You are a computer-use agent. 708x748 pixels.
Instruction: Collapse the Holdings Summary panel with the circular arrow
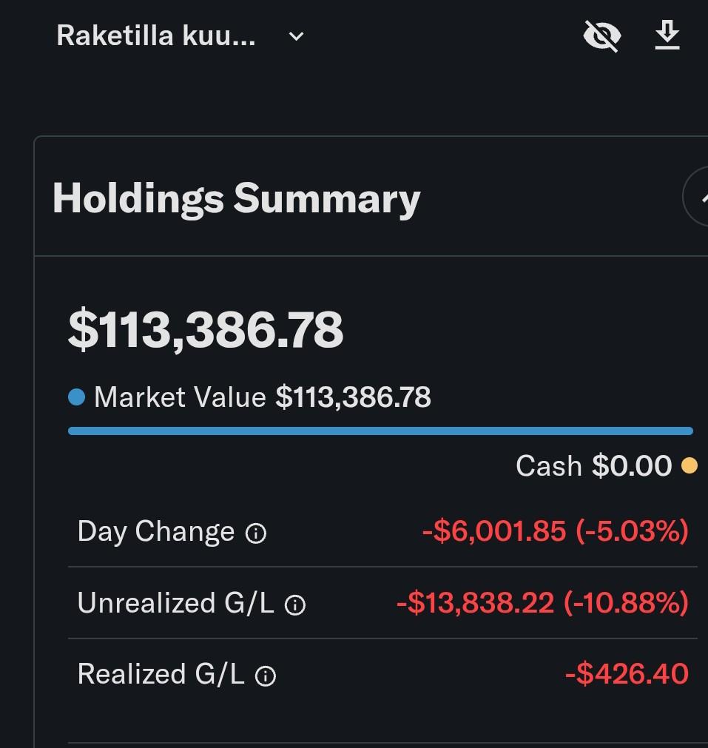point(698,197)
